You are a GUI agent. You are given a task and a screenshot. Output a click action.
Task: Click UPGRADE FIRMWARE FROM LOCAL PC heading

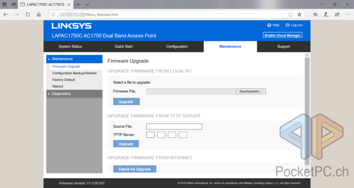point(150,71)
